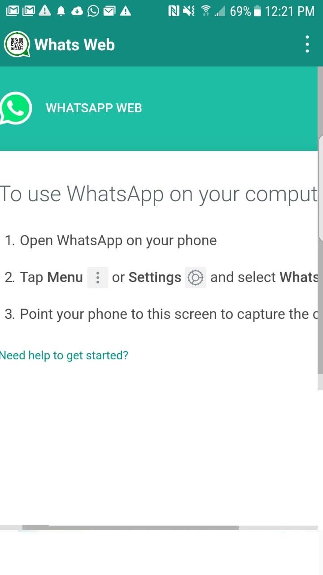Open the WhatsApp notification in status bar
This screenshot has width=323, height=575.
click(93, 11)
